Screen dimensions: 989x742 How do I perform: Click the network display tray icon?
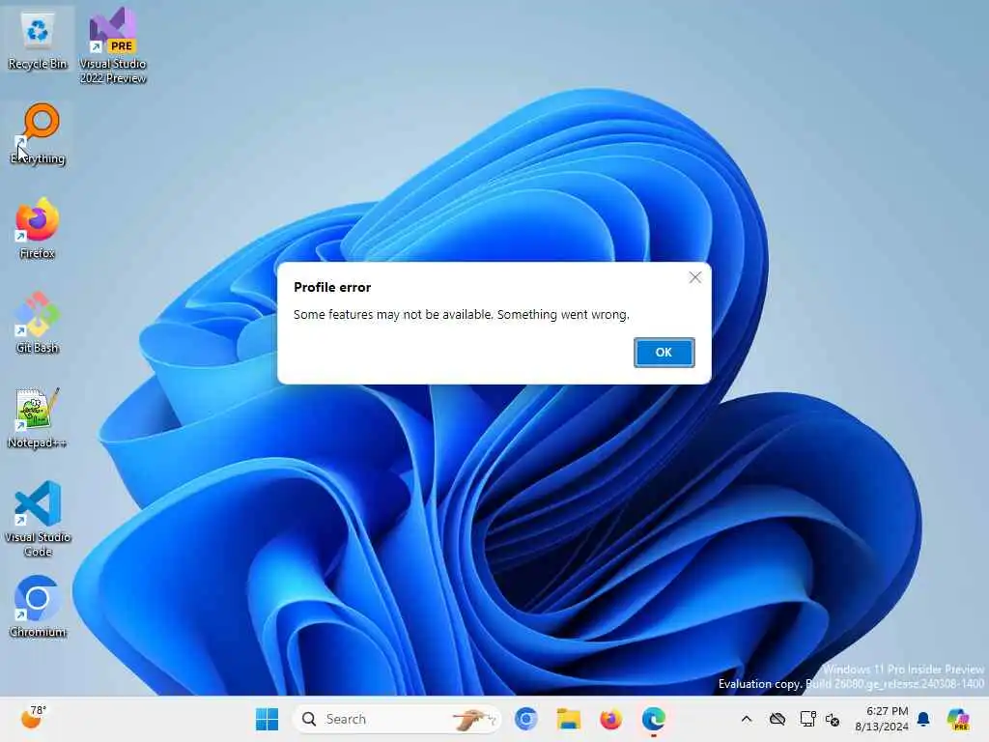click(807, 719)
